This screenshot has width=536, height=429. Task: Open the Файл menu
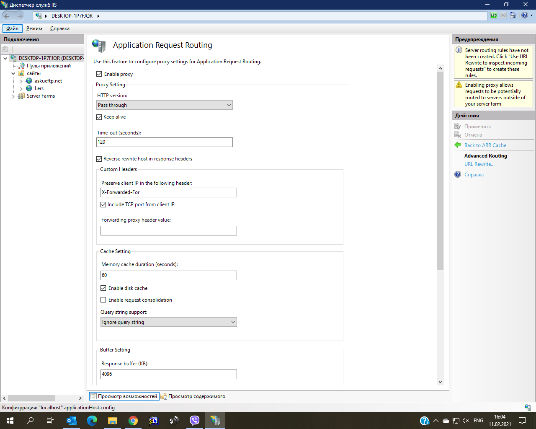12,28
